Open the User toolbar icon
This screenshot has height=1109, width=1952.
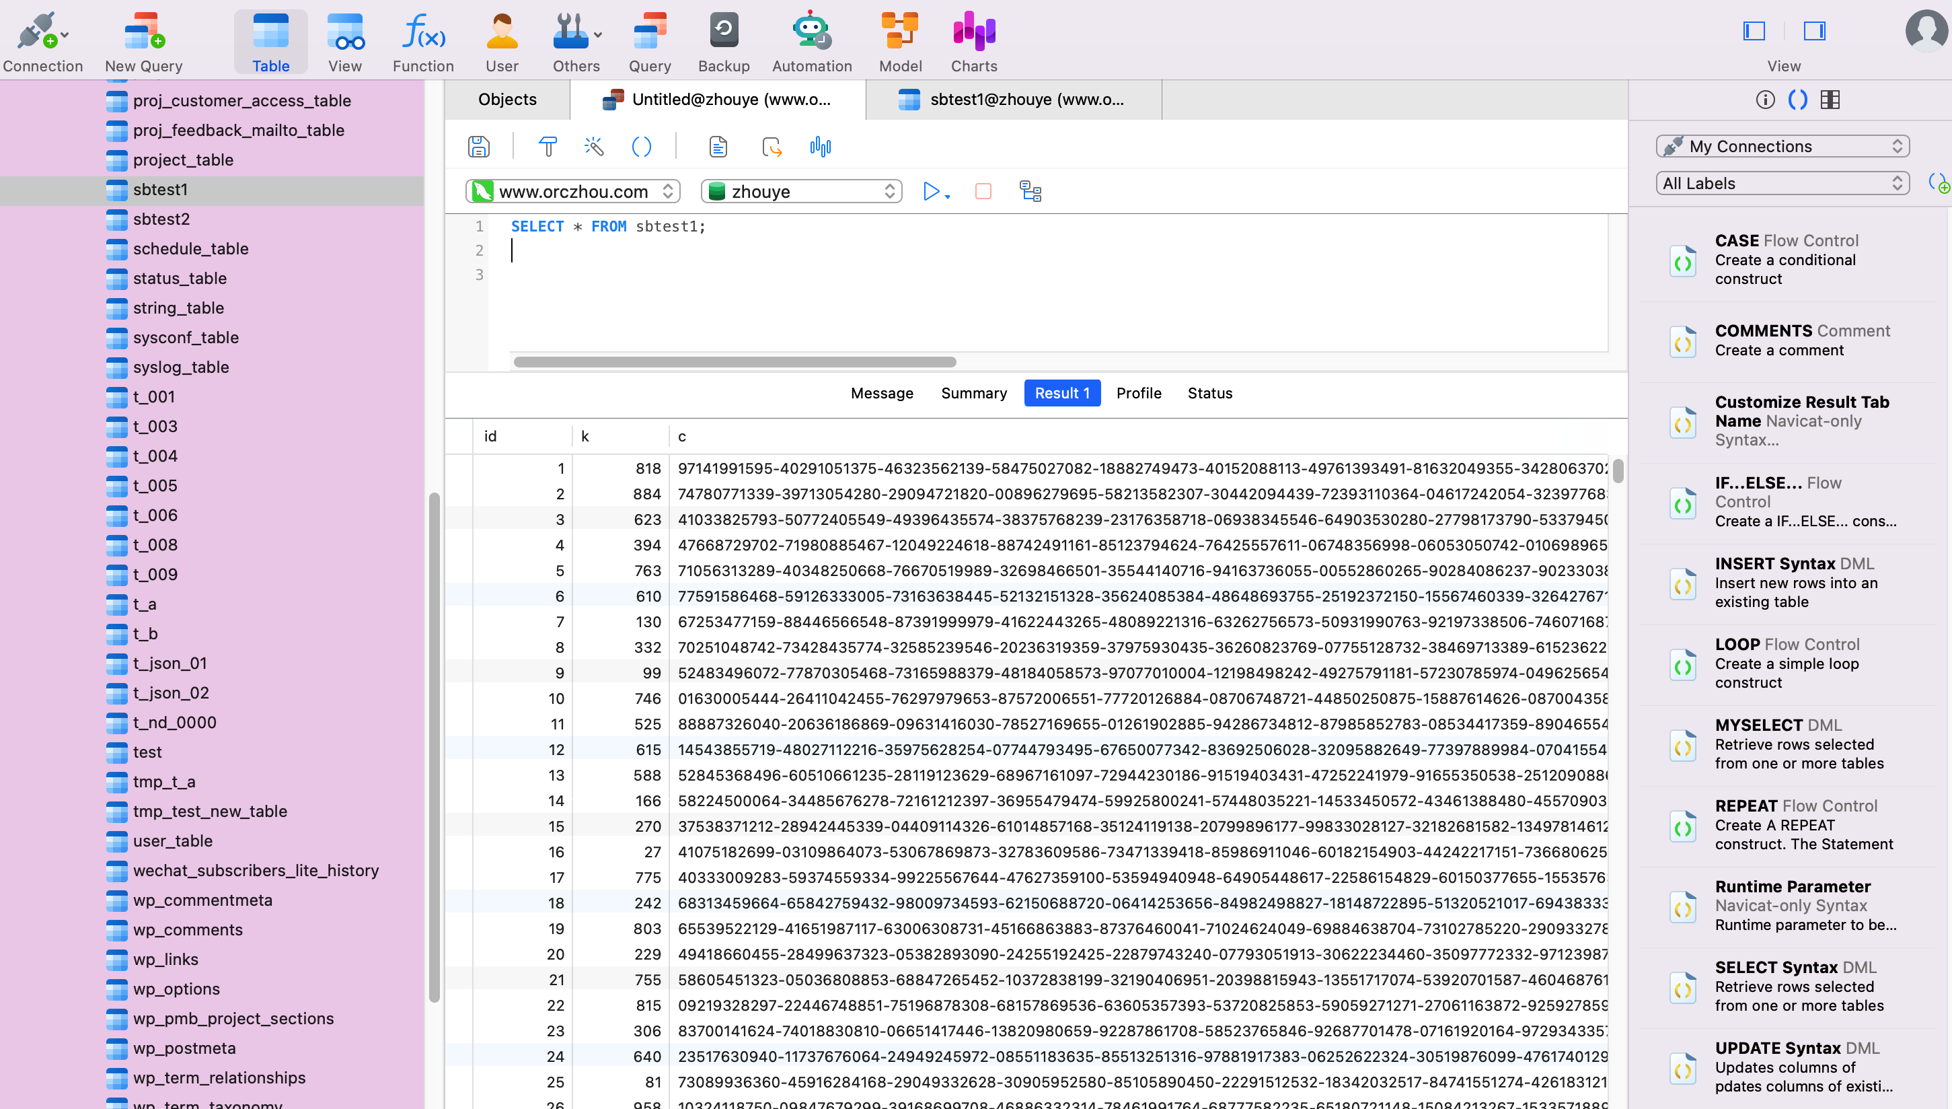[x=502, y=42]
